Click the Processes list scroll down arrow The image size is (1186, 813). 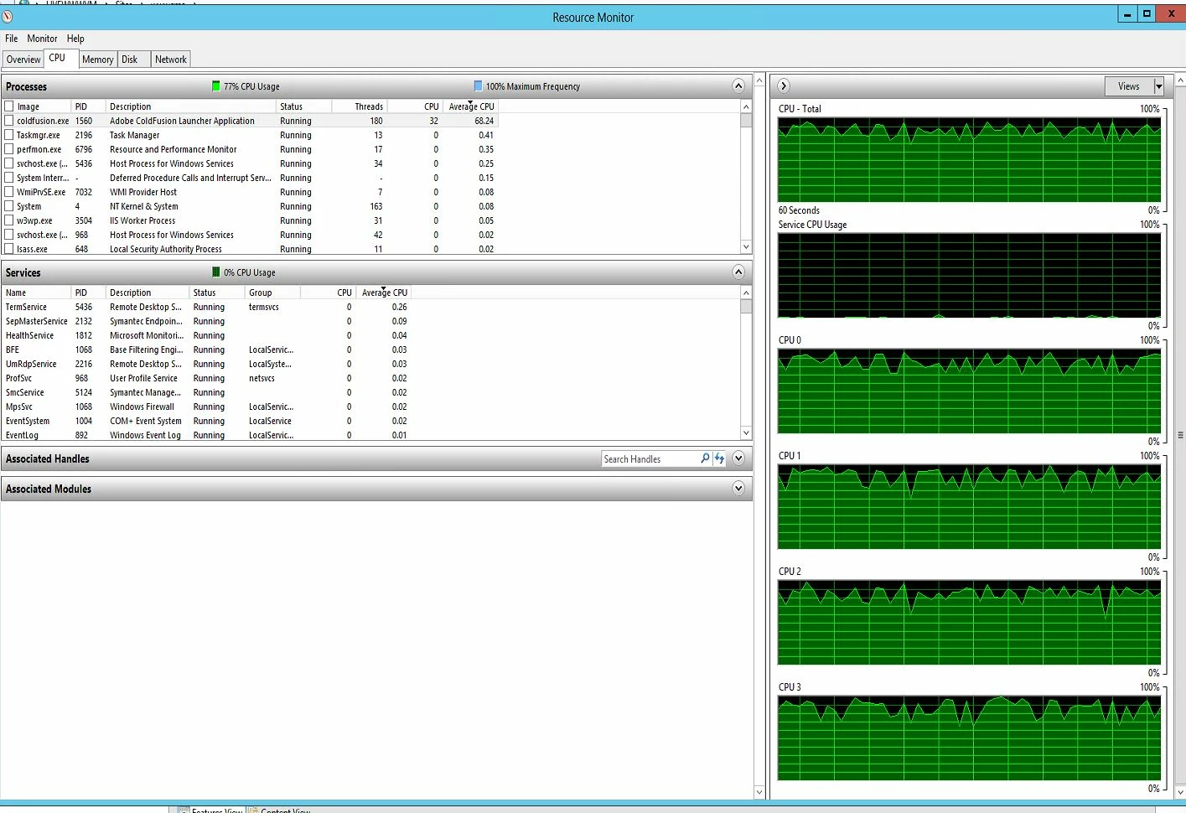tap(746, 247)
